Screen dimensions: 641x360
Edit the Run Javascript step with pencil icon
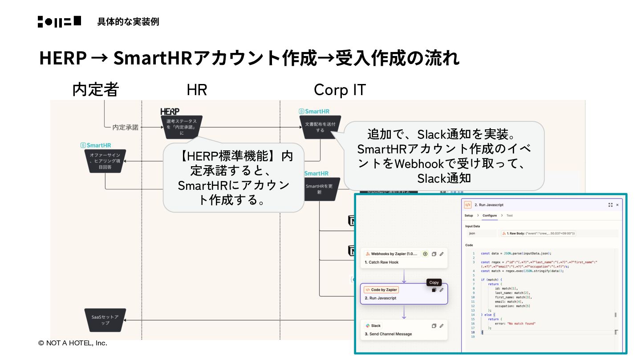[442, 290]
